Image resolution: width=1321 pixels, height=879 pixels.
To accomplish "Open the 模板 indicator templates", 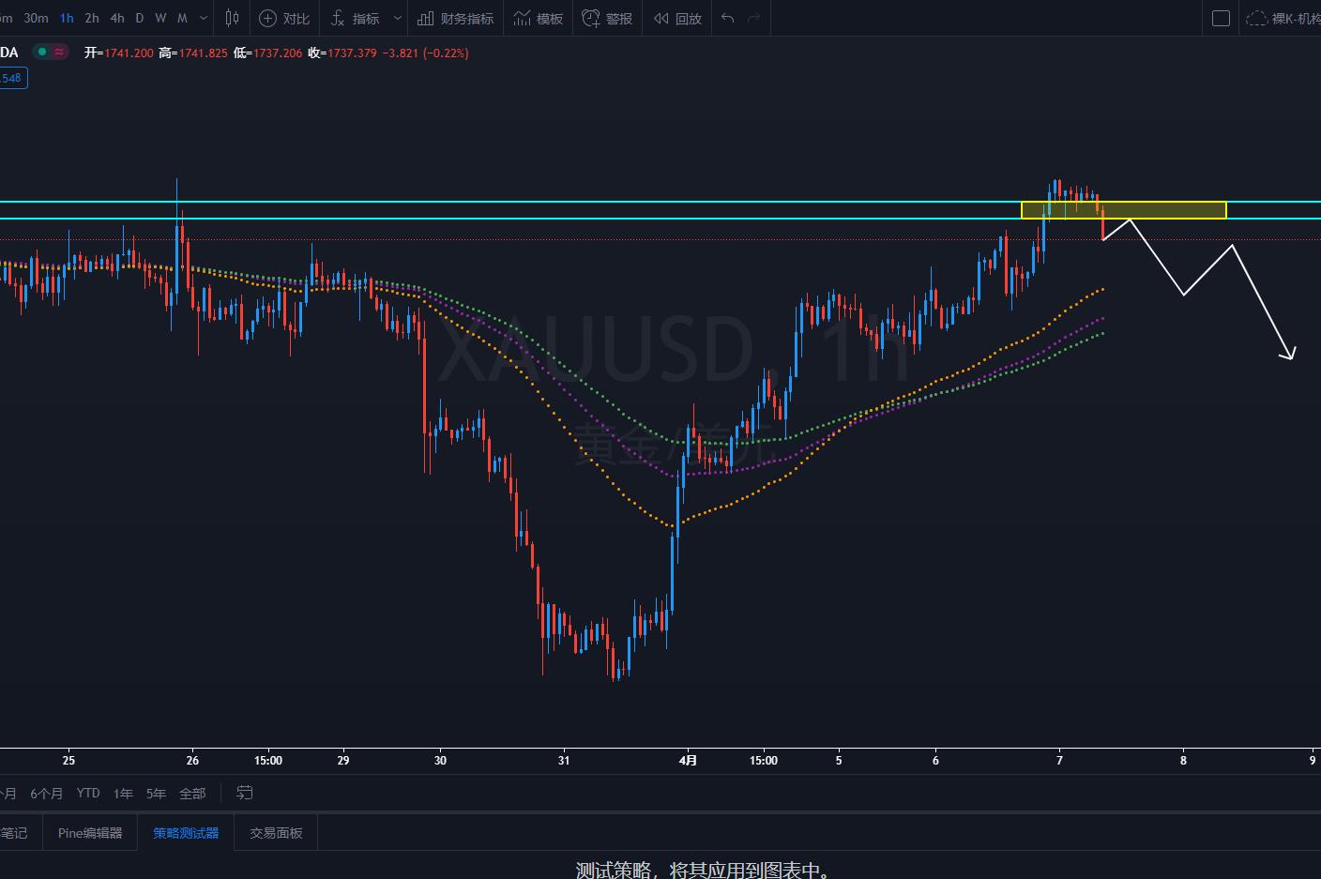I will [x=539, y=18].
